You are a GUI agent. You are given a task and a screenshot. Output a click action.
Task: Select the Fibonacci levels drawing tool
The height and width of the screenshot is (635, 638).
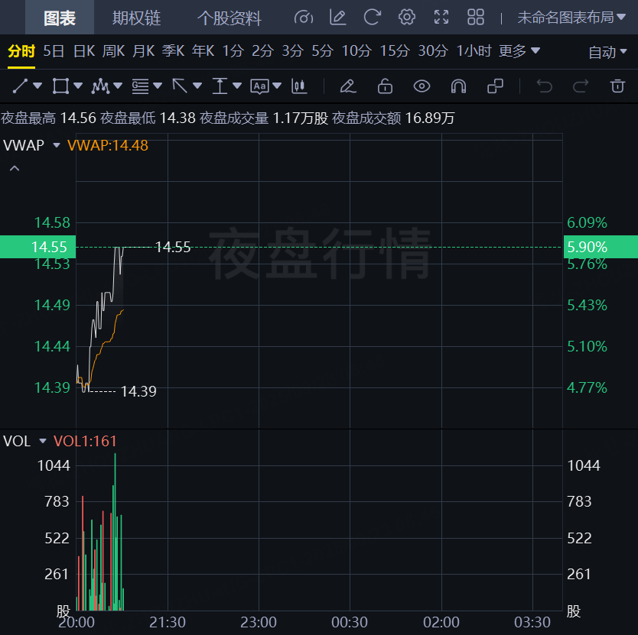140,86
